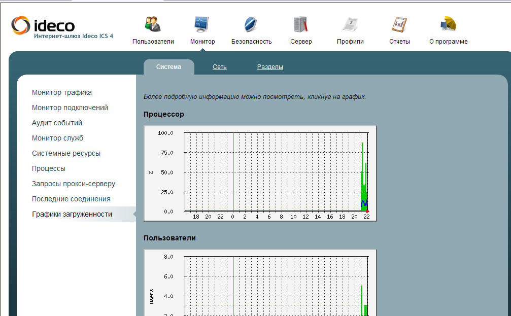Select the Пользователи menu label

tap(153, 42)
